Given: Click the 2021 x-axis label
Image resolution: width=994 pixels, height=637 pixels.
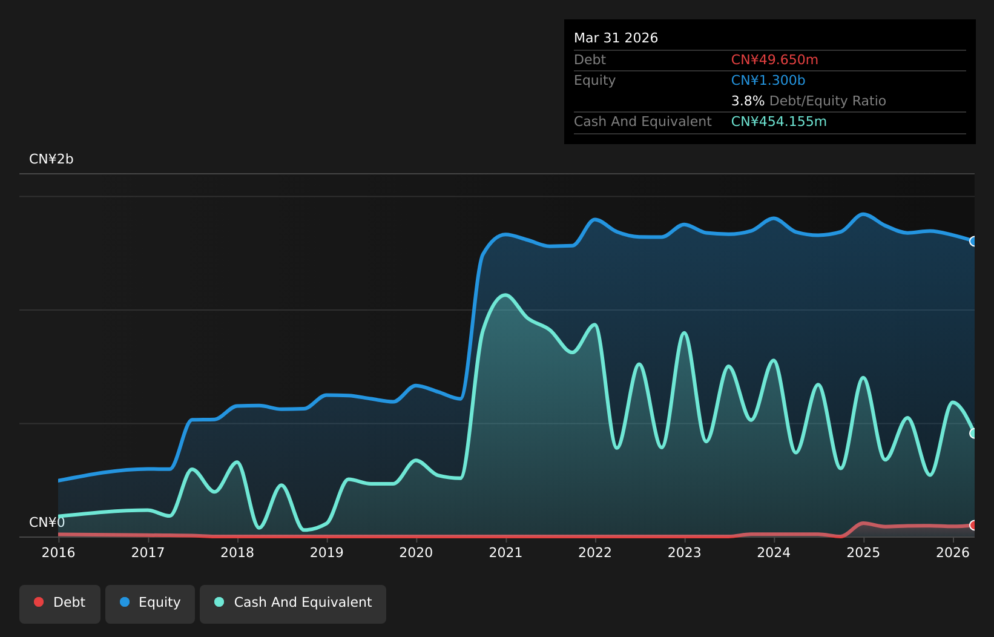Looking at the screenshot, I should coord(505,552).
